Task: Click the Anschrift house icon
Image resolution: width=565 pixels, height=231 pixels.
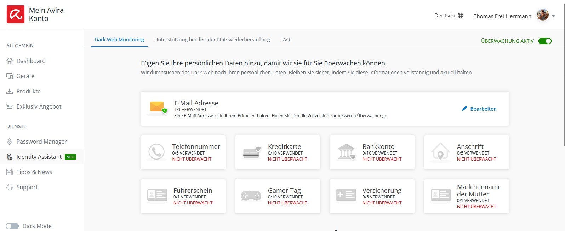Action: pos(440,152)
